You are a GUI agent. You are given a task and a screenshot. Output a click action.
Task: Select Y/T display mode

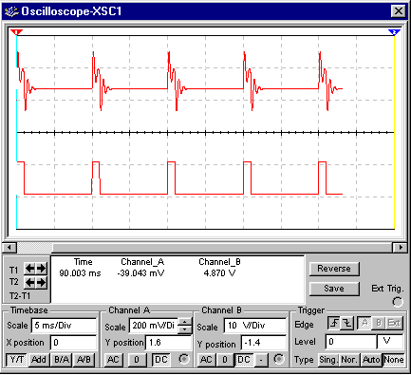coord(17,360)
